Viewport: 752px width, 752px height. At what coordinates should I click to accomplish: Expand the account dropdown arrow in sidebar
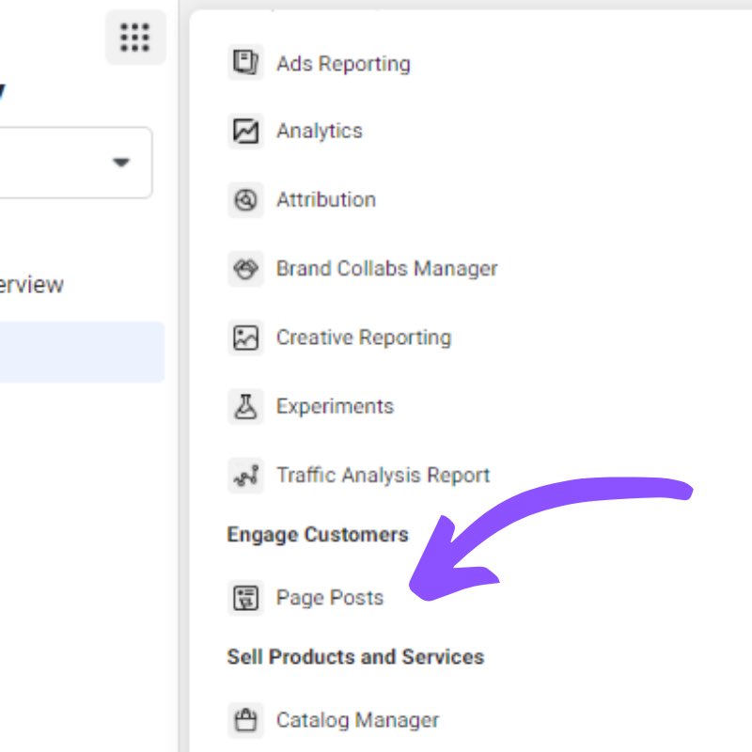[121, 163]
